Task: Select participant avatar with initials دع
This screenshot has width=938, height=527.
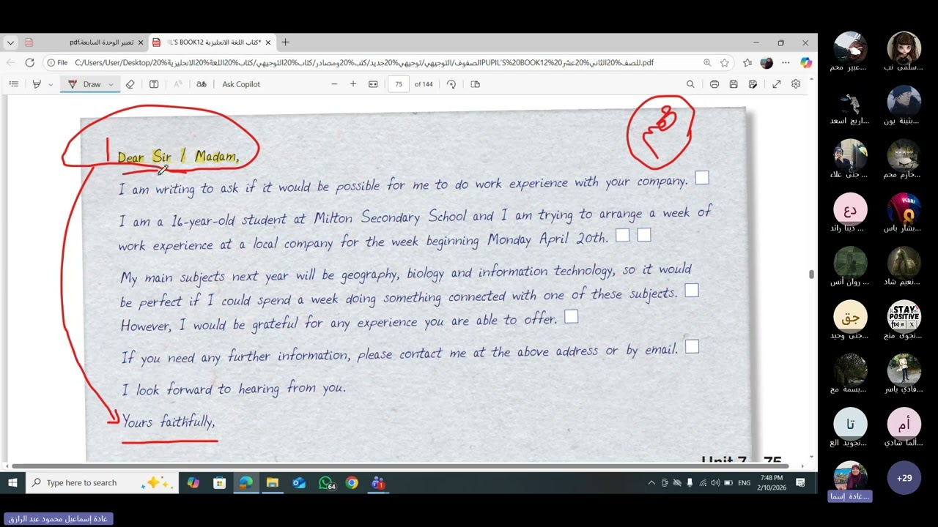Action: [850, 211]
